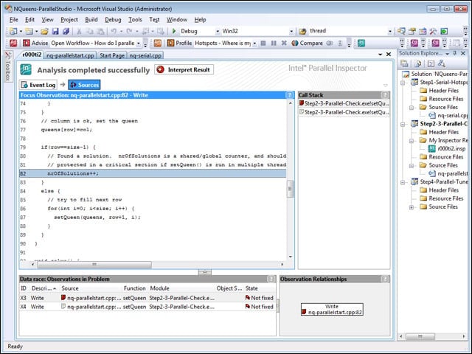Open the File menu
The image size is (472, 354).
tap(13, 20)
